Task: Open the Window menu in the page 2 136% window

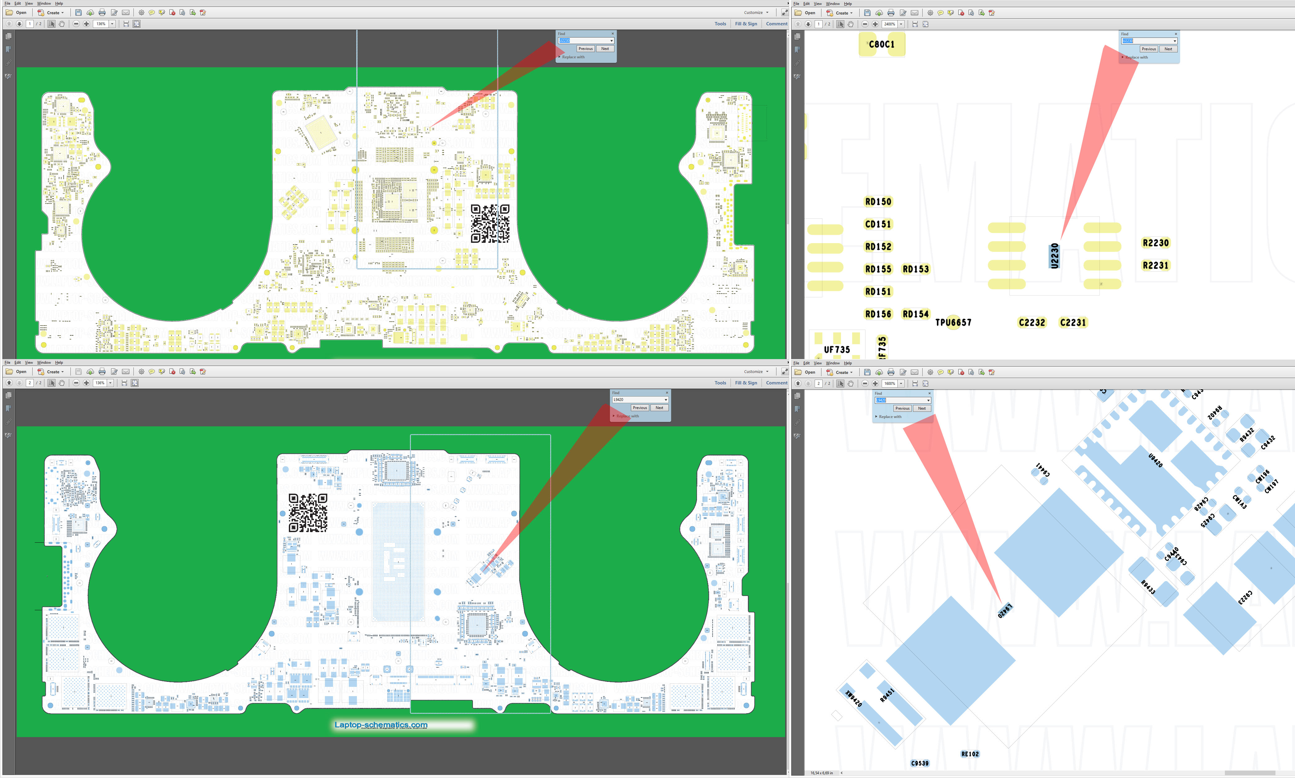Action: [x=44, y=363]
